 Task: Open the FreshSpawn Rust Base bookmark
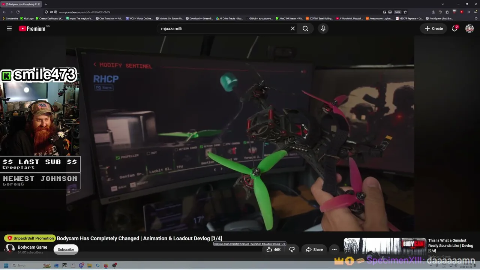(439, 18)
